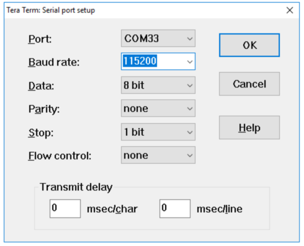
Task: Click the dialog title bar text
Action: [50, 10]
